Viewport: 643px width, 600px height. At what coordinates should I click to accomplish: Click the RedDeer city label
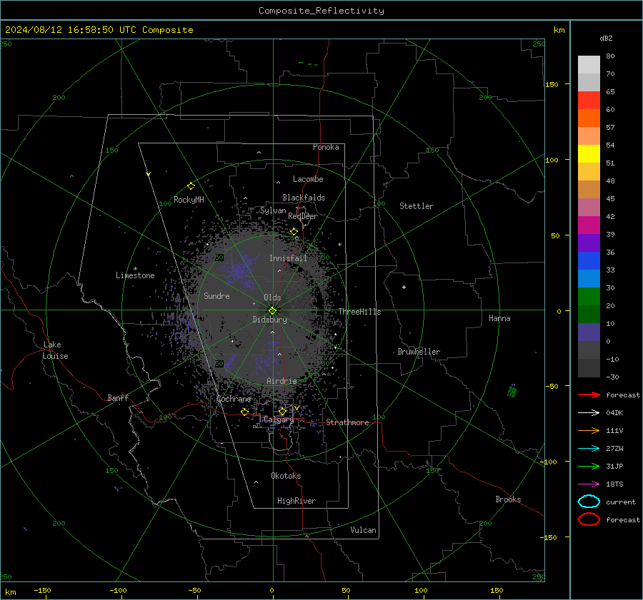click(303, 216)
